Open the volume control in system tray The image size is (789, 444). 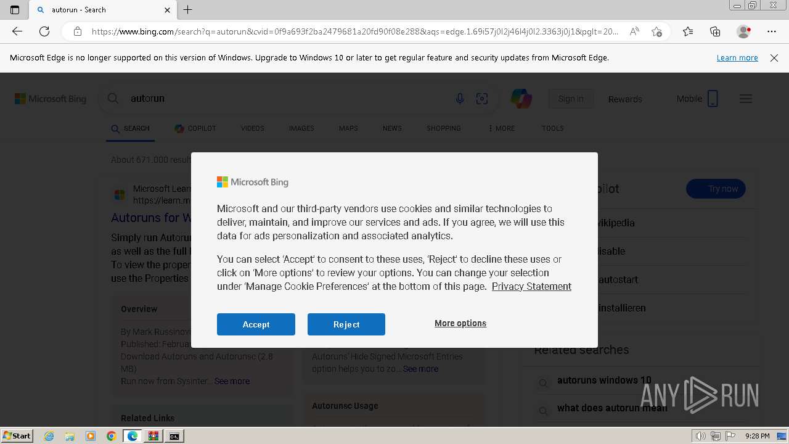pyautogui.click(x=701, y=436)
